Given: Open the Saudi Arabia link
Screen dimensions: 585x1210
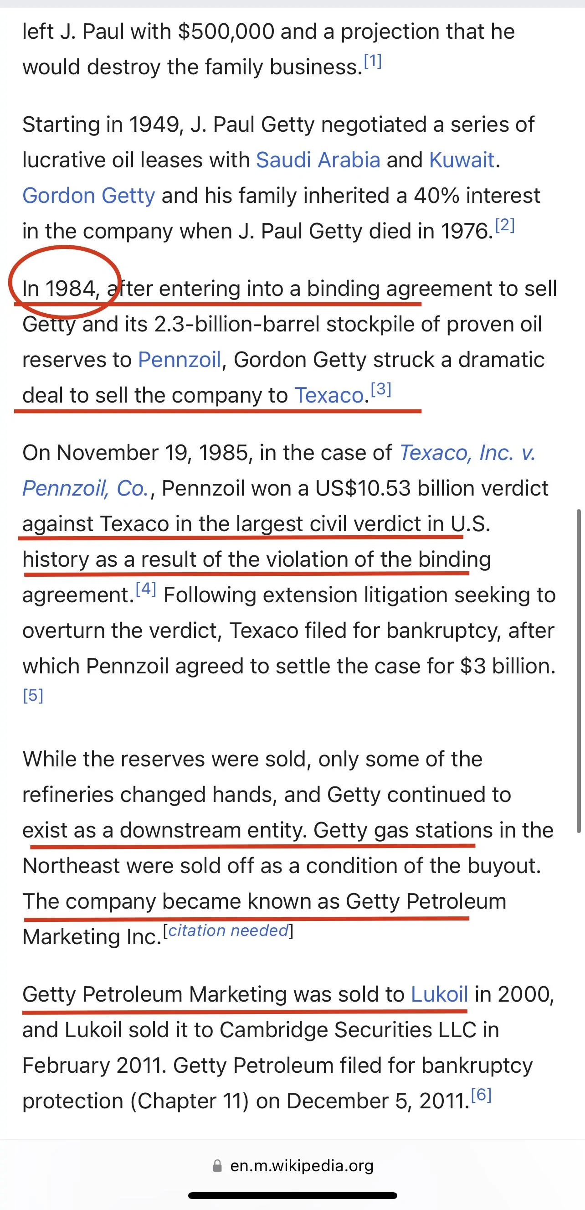Looking at the screenshot, I should pyautogui.click(x=318, y=160).
